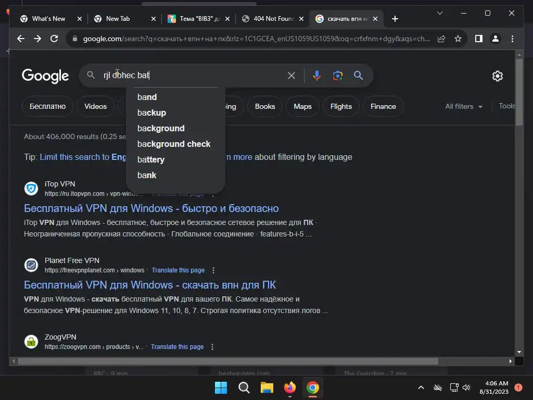Viewport: 533px width, 400px height.
Task: Show hidden system tray icons
Action: tap(421, 387)
